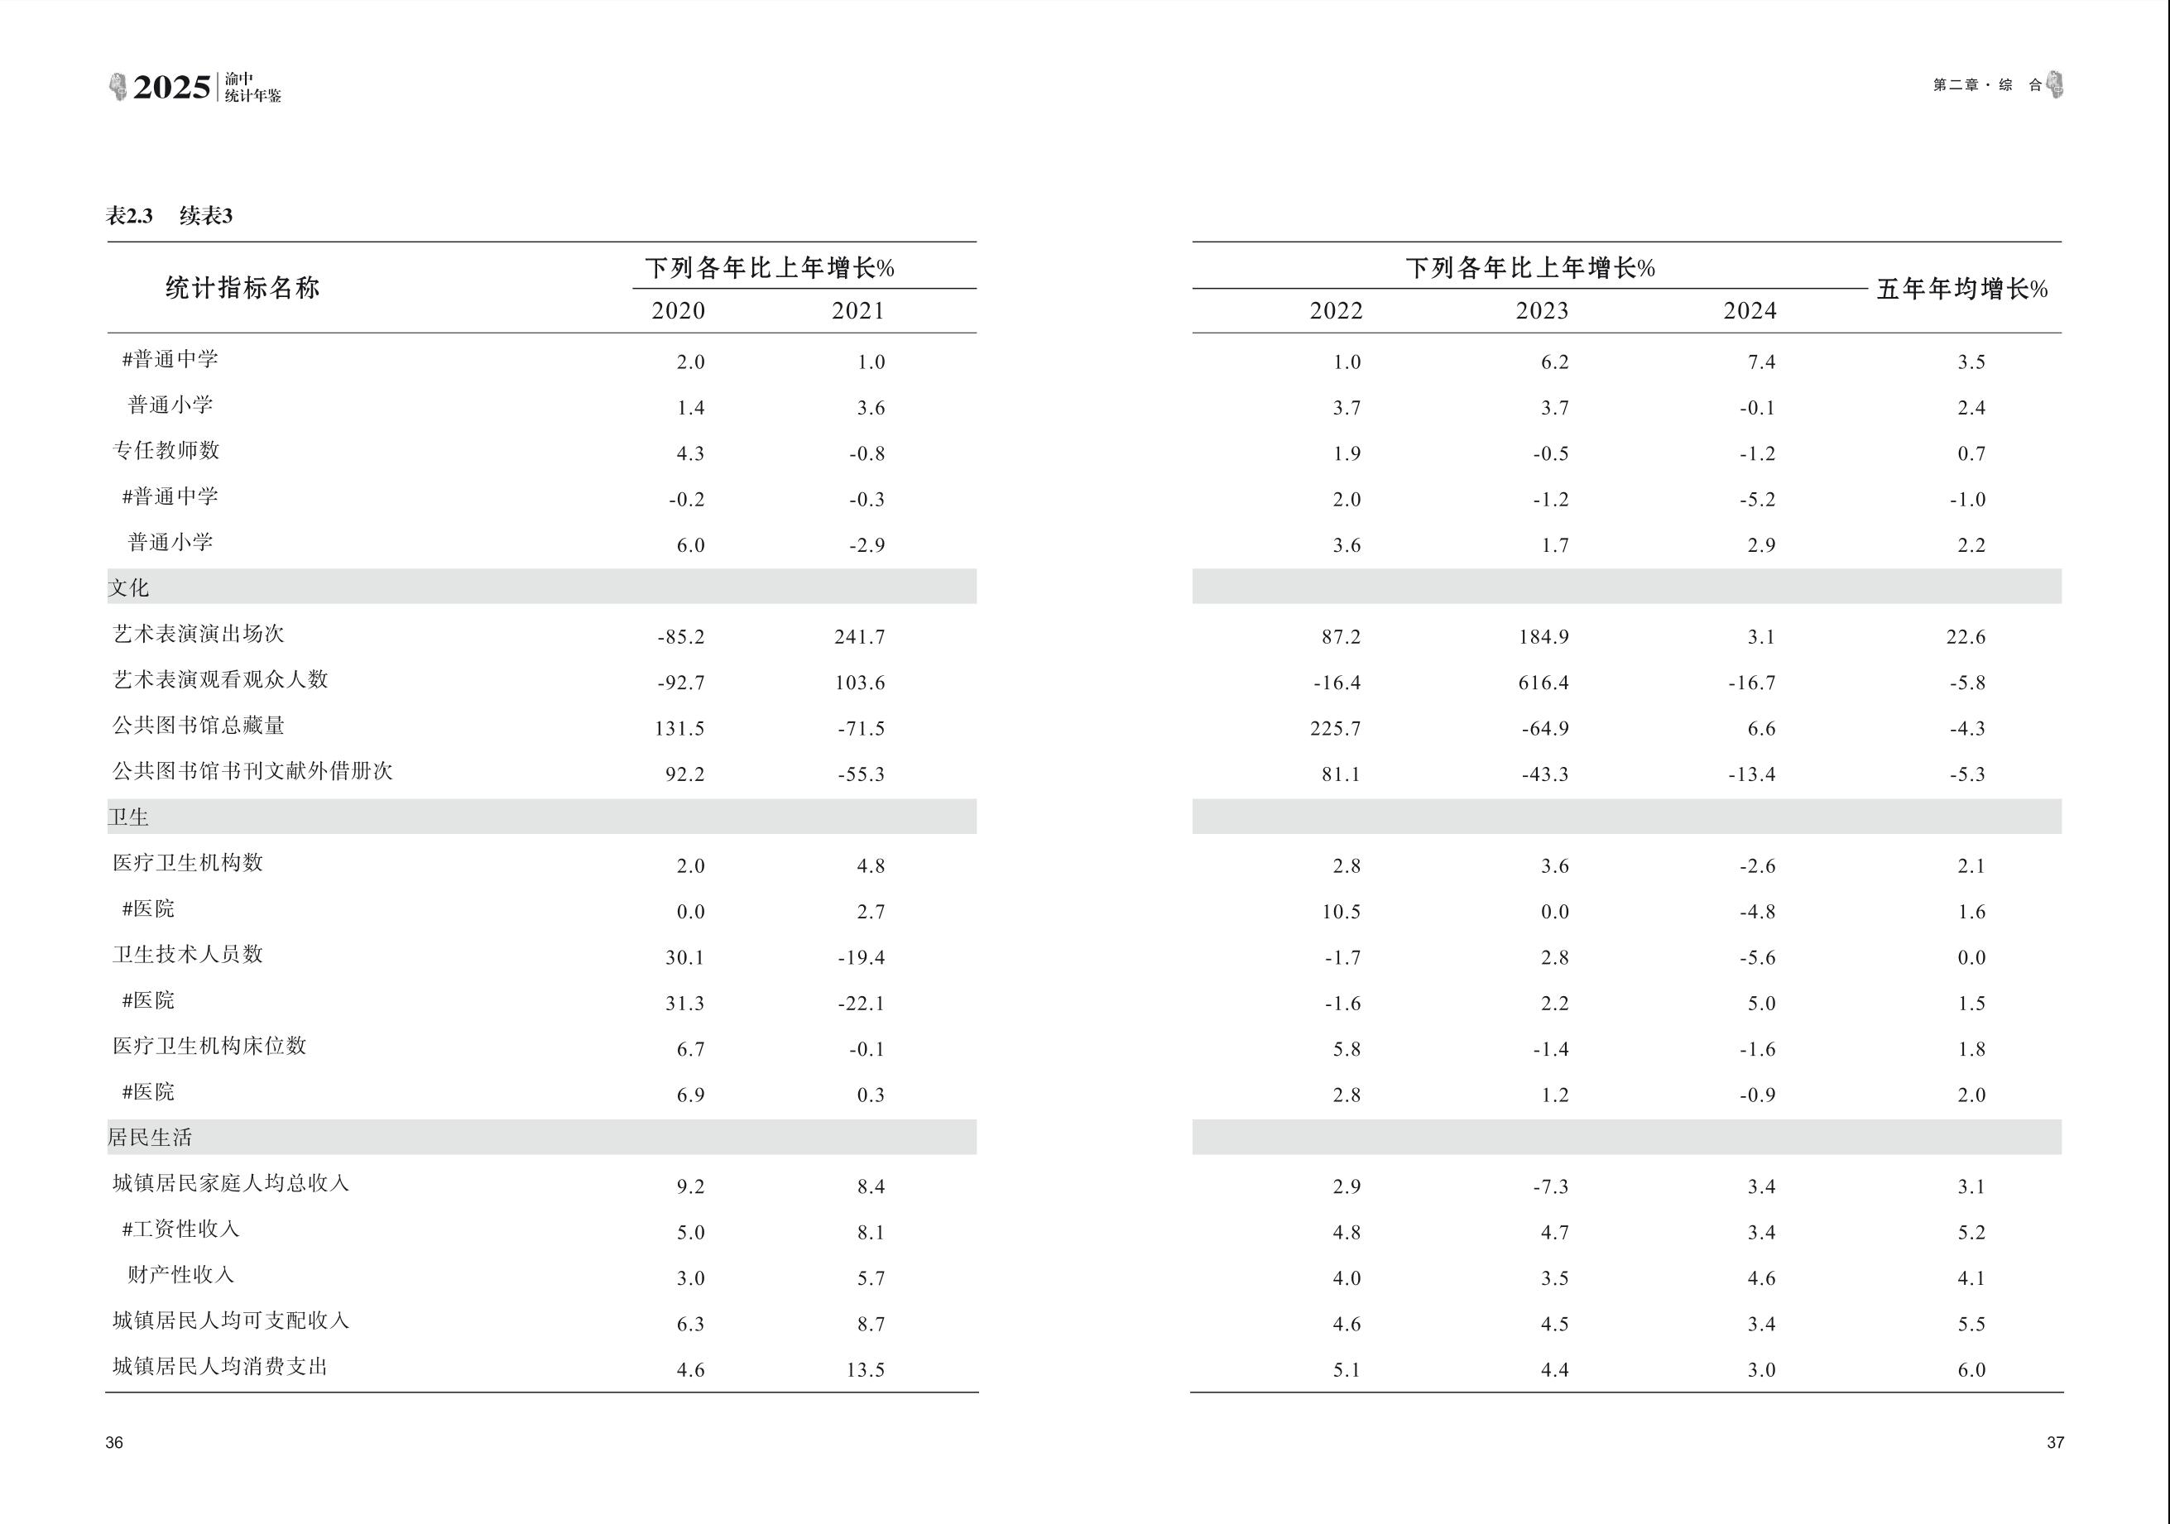This screenshot has width=2170, height=1524.
Task: Select the 公共图书馆总藏量 row label
Action: pyautogui.click(x=199, y=726)
